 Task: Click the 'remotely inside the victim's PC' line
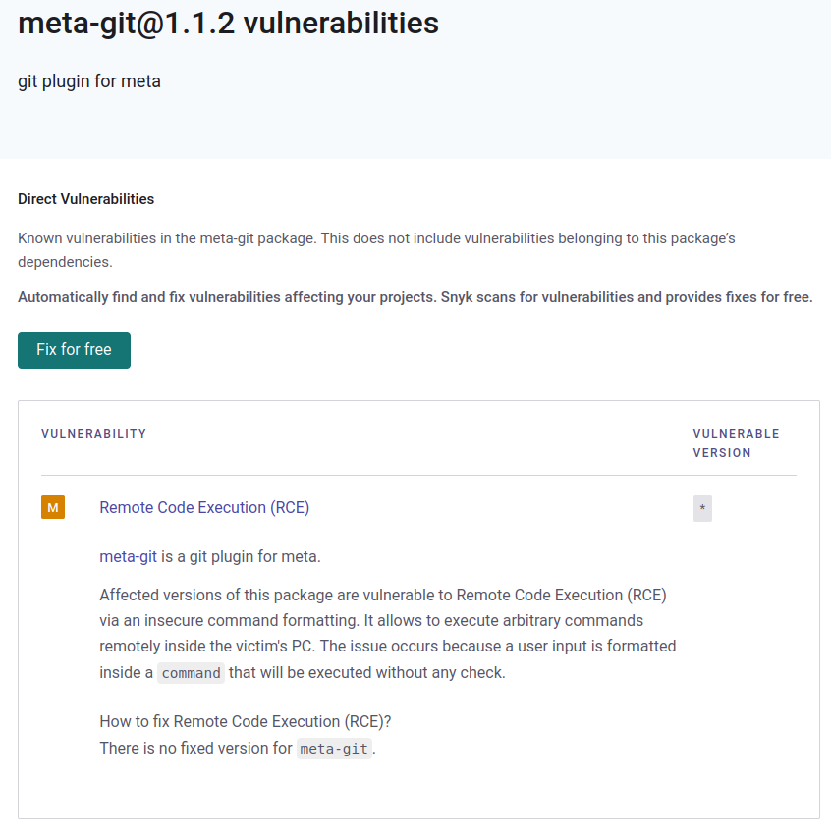226,647
